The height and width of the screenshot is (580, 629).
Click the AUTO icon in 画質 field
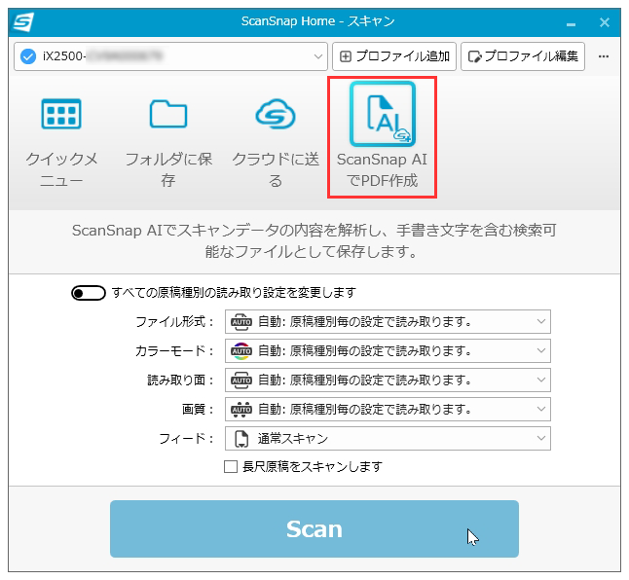(x=241, y=410)
